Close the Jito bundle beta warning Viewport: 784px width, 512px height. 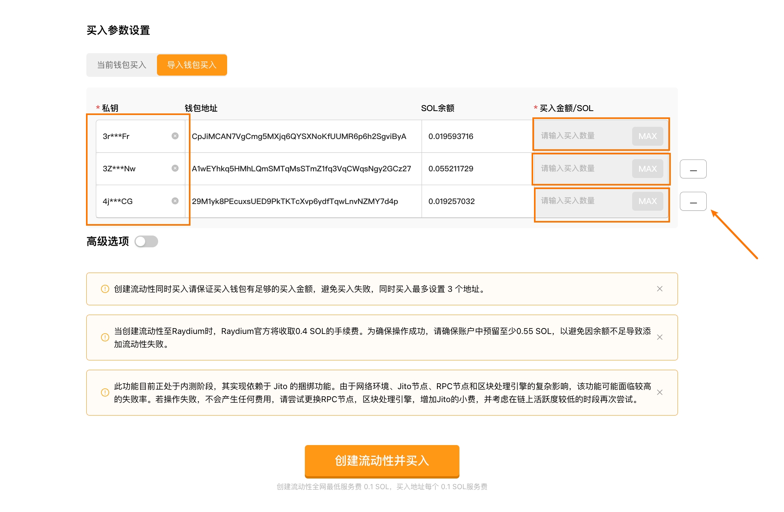tap(659, 392)
